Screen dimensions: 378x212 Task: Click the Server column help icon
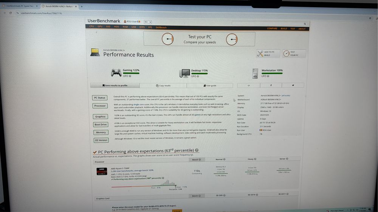point(287,159)
